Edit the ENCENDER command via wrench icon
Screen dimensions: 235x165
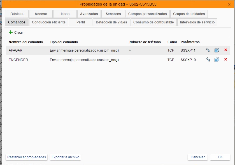click(208, 60)
